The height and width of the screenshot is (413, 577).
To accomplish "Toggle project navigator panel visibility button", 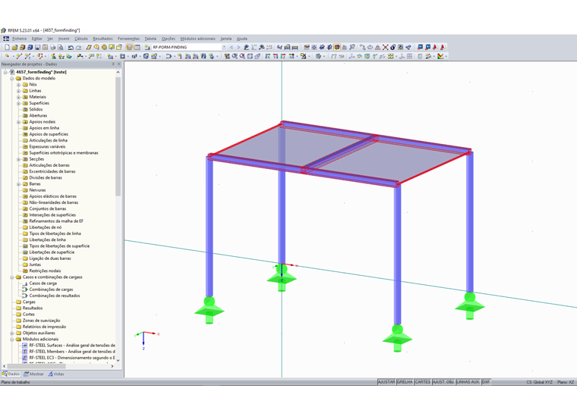I will coord(129,47).
